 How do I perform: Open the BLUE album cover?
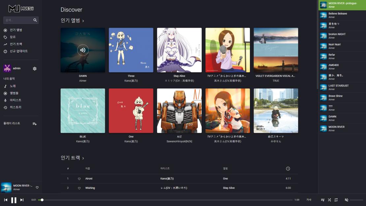point(83,111)
